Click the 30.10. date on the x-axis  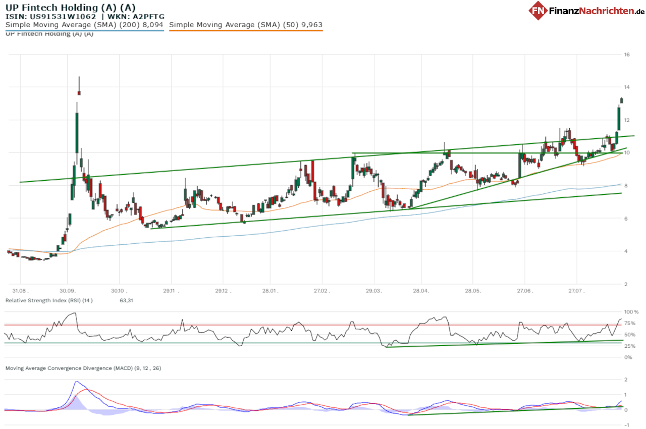pos(119,291)
